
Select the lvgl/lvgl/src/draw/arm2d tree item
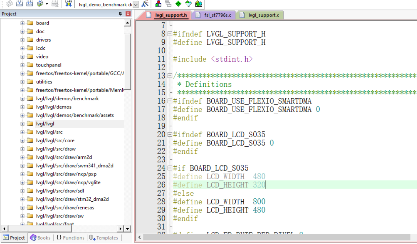[64, 157]
